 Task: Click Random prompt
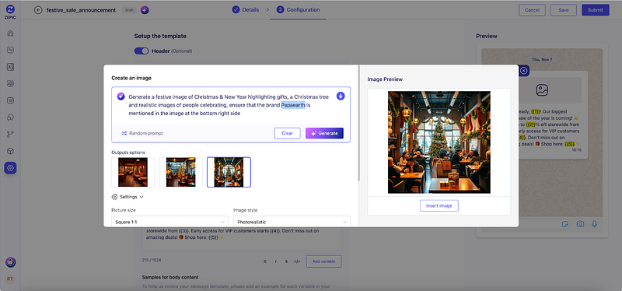click(142, 133)
